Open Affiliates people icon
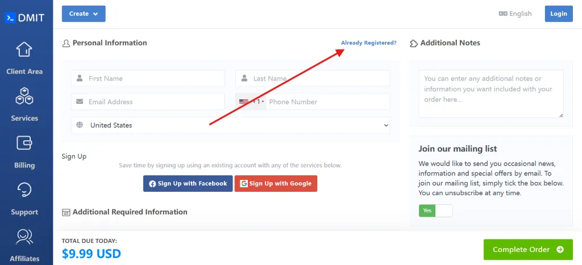This screenshot has height=265, width=582. click(24, 236)
